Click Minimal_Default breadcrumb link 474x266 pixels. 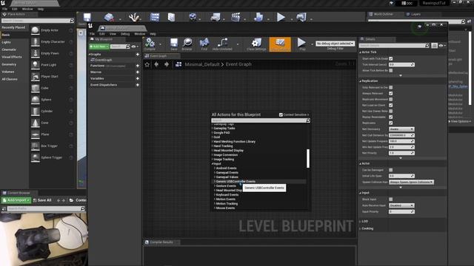coord(202,64)
